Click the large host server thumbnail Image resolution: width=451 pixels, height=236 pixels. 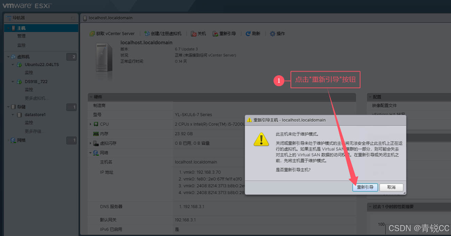click(104, 57)
